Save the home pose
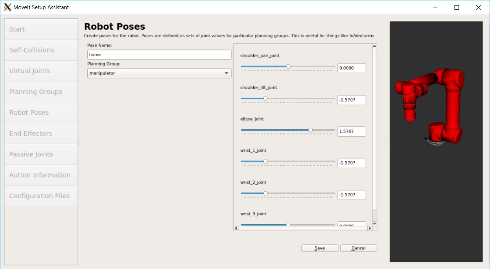 pos(319,248)
